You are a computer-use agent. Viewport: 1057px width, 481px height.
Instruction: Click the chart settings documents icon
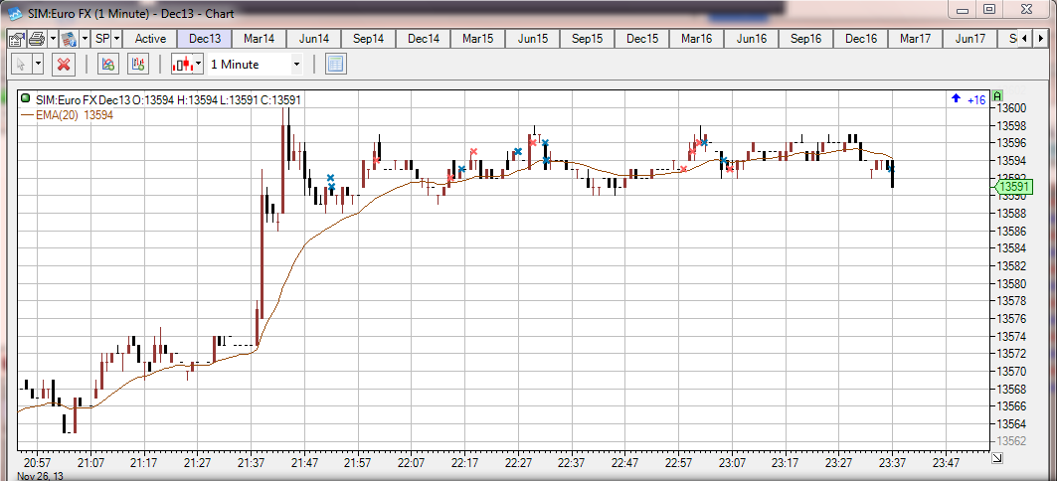[x=68, y=39]
